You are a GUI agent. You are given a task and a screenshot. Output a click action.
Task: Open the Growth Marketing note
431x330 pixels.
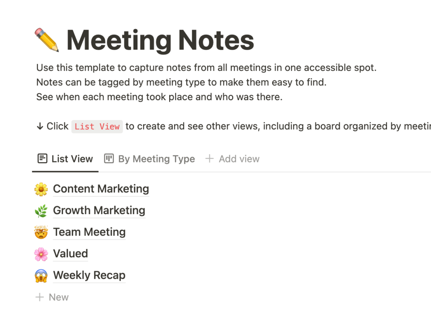[99, 210]
